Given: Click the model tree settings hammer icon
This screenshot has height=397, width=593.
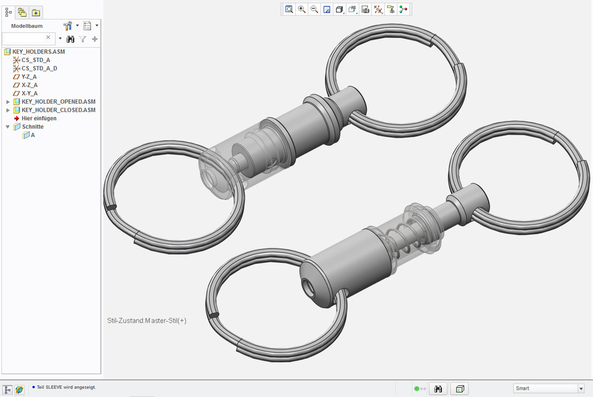Looking at the screenshot, I should (x=67, y=25).
